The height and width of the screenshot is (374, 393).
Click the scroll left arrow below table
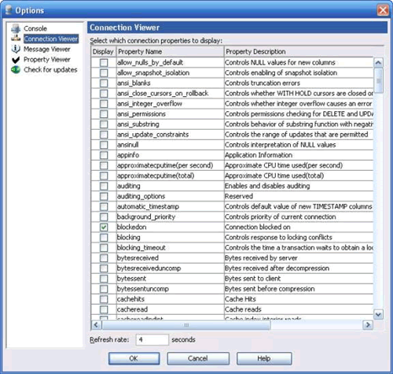[96, 325]
